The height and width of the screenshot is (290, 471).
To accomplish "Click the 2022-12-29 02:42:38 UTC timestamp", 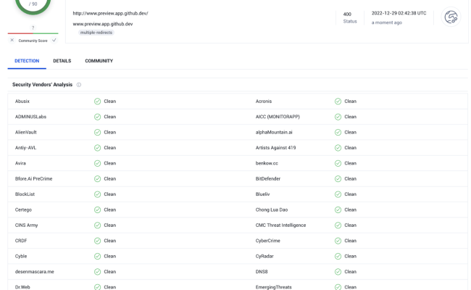I will (x=399, y=13).
